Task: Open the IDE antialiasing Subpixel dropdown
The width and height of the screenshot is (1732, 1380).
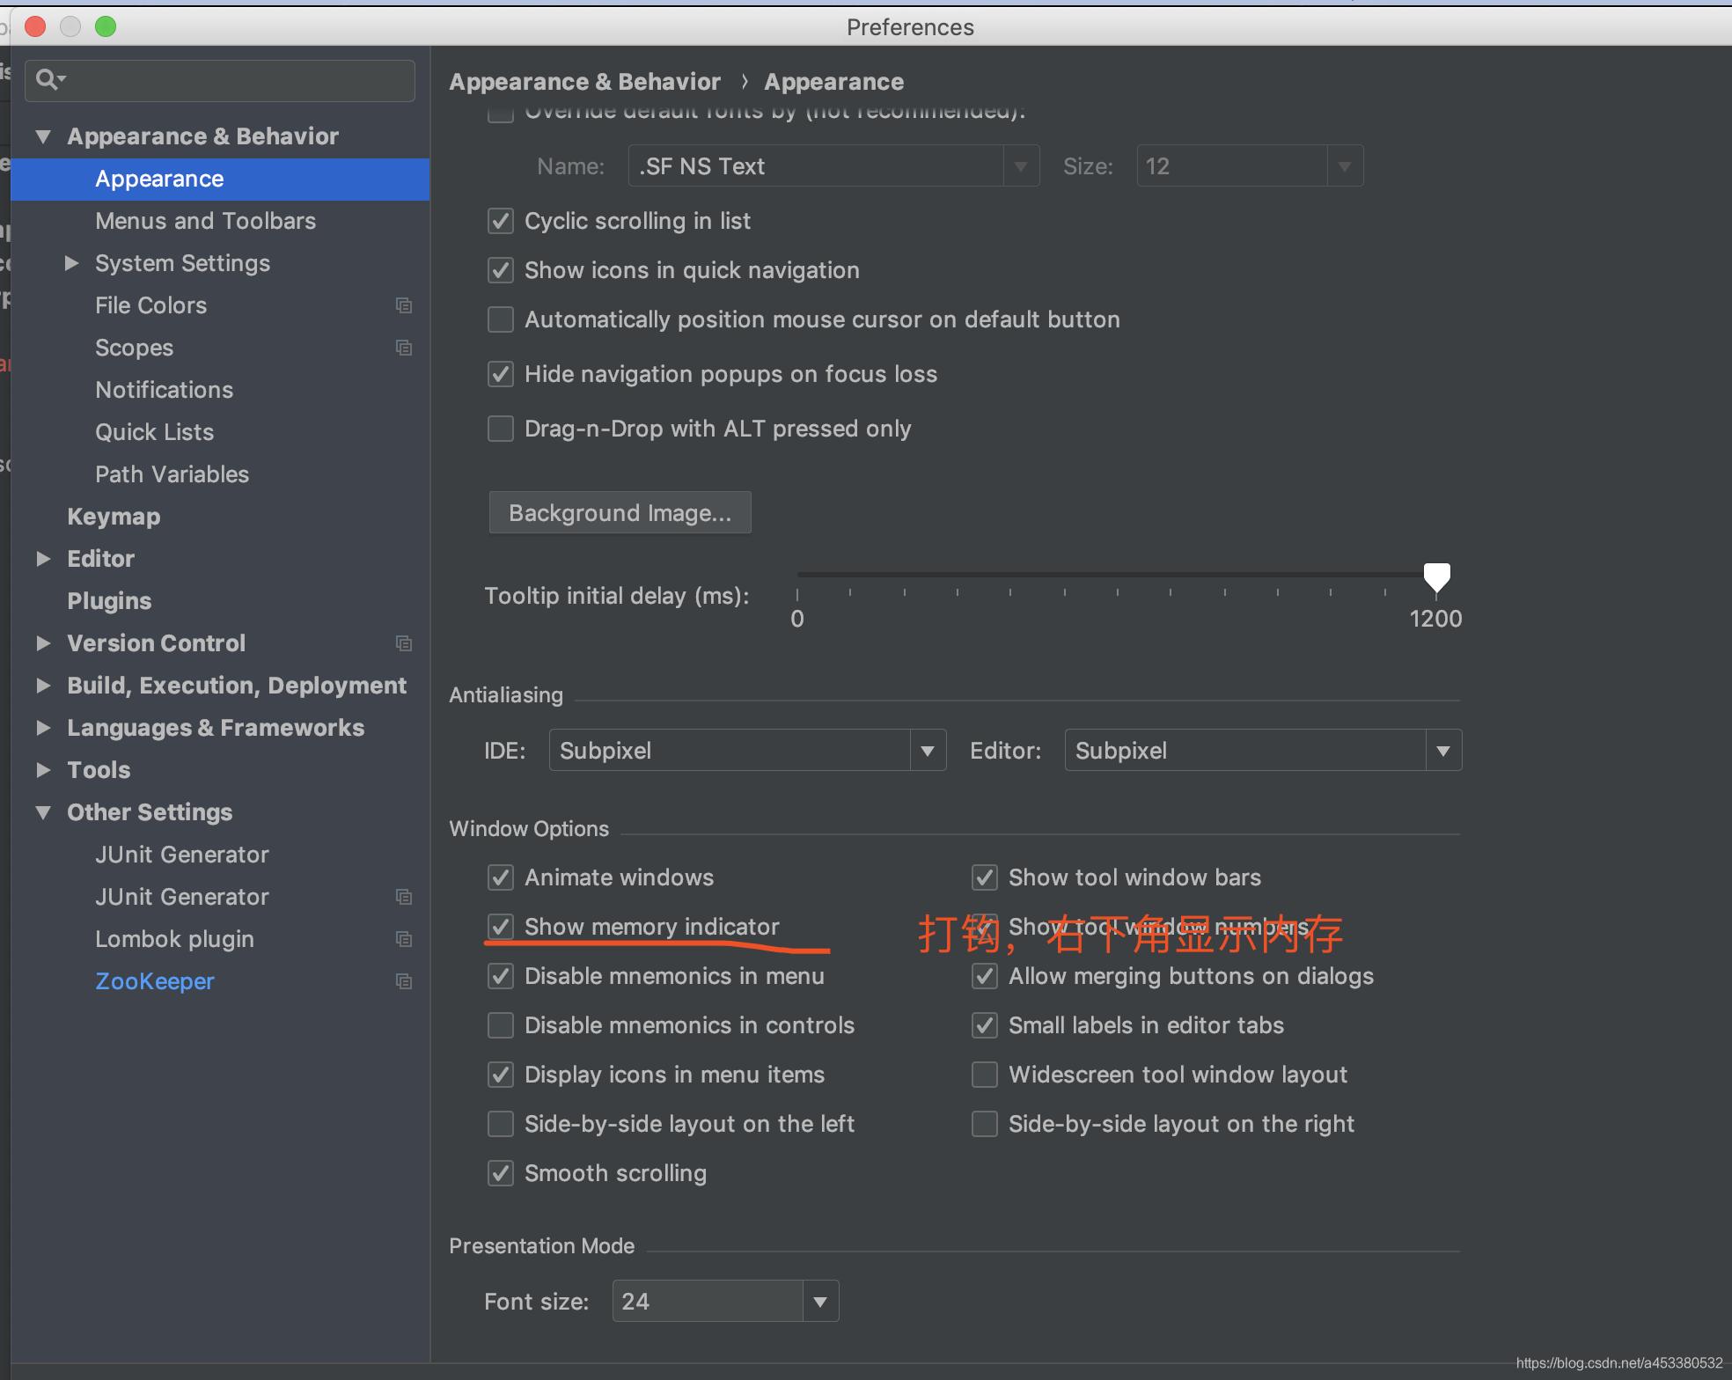Action: coord(747,751)
